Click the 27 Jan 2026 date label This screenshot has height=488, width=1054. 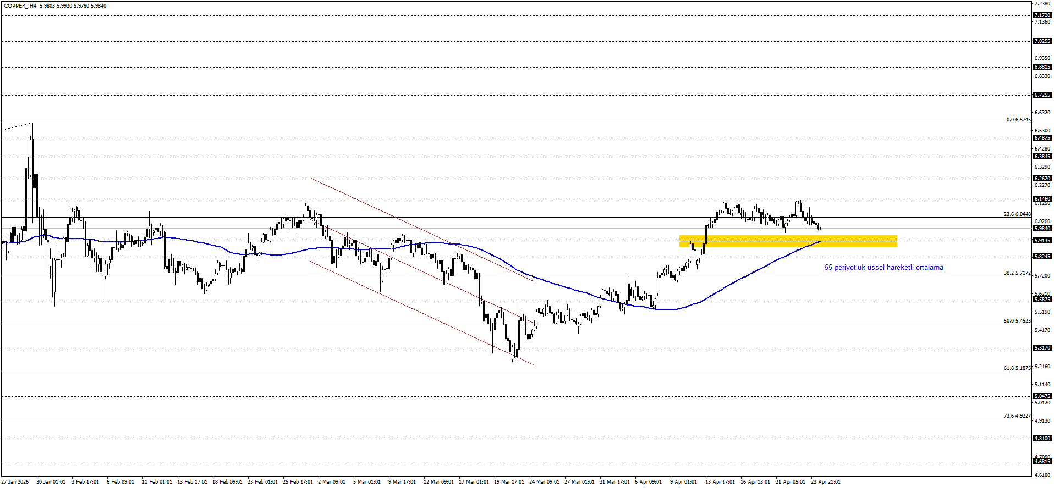coord(16,482)
